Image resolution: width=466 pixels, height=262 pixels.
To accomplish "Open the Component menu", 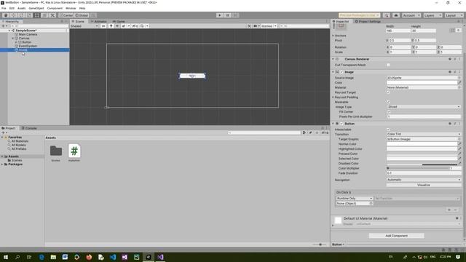I will tap(55, 8).
